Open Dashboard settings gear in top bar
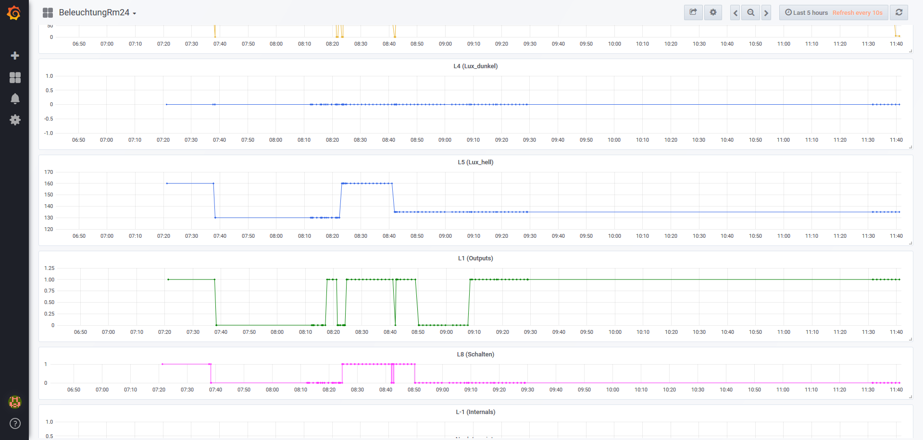923x440 pixels. tap(713, 12)
